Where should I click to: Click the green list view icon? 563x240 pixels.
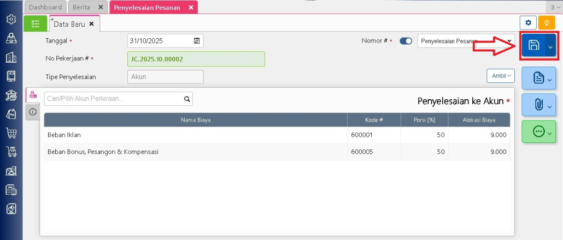click(x=36, y=23)
